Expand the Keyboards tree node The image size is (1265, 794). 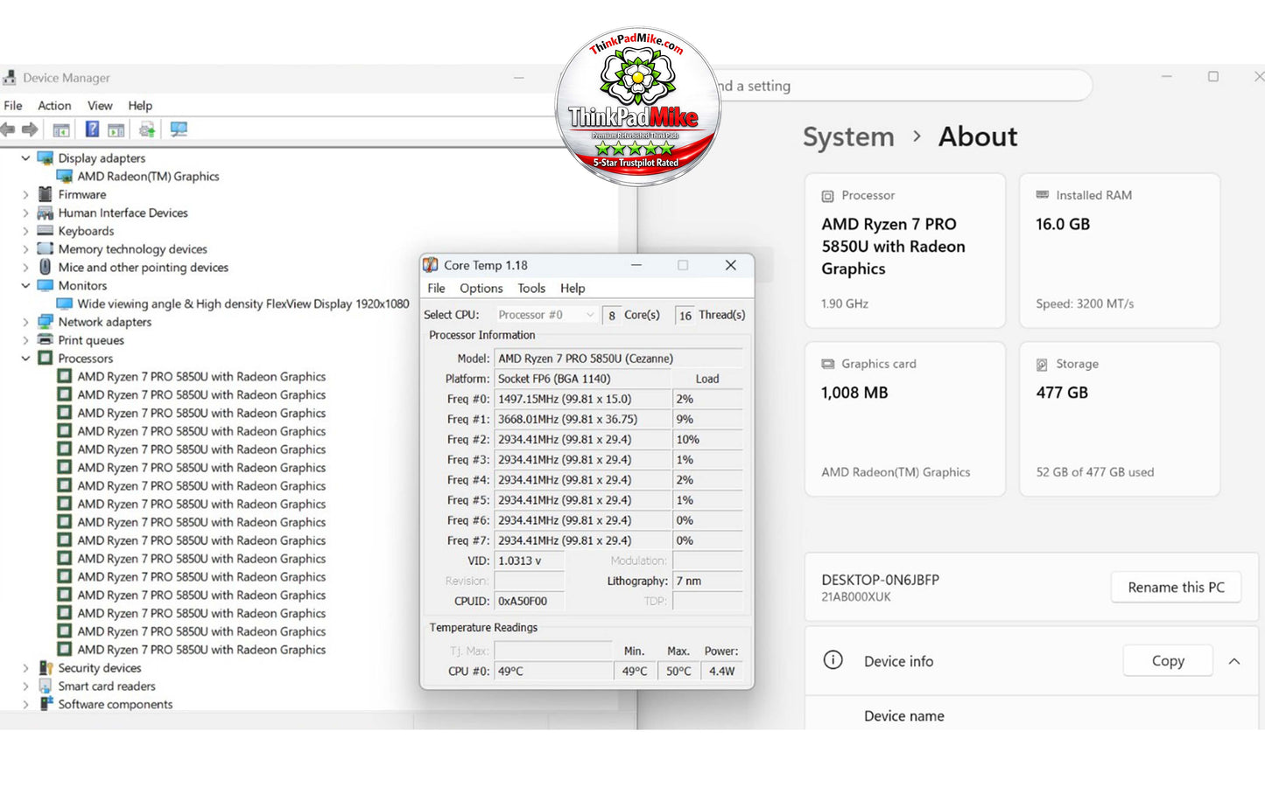click(x=25, y=231)
